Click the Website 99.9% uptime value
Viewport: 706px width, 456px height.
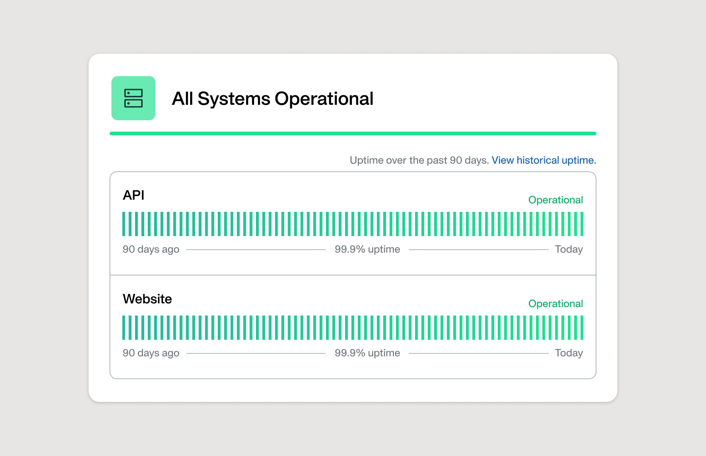(367, 353)
